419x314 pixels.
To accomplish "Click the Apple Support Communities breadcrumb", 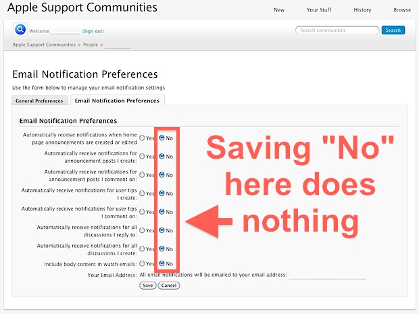I will [44, 45].
